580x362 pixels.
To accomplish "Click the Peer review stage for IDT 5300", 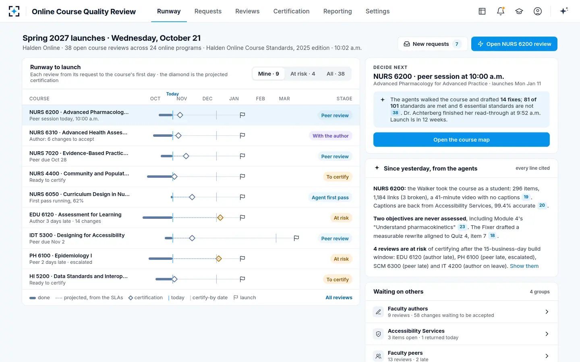I will coord(335,239).
